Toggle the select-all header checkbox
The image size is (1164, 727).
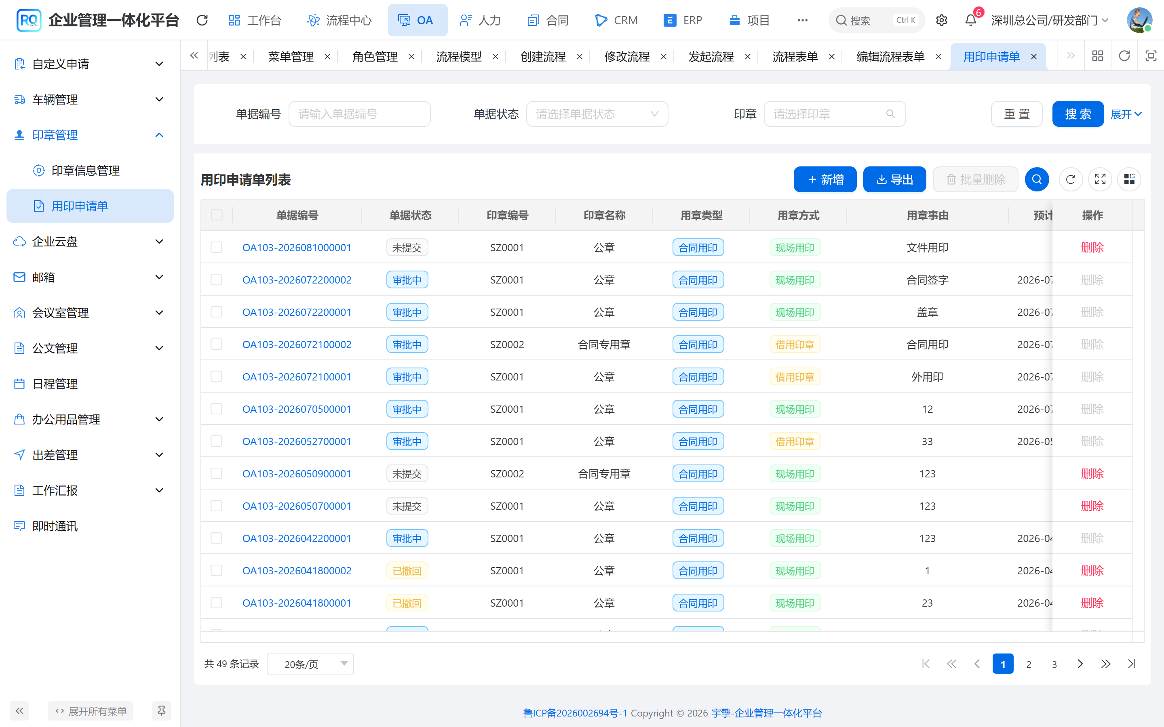(x=217, y=215)
